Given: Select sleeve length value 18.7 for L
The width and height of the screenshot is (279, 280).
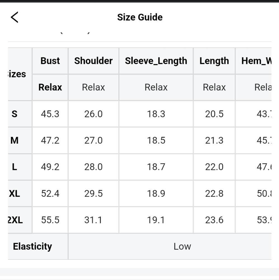Looking at the screenshot, I should pyautogui.click(x=156, y=167).
